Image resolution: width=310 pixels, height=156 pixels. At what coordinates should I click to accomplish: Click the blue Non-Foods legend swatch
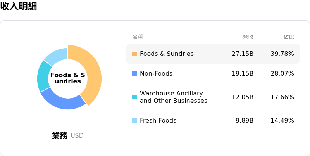(x=134, y=74)
